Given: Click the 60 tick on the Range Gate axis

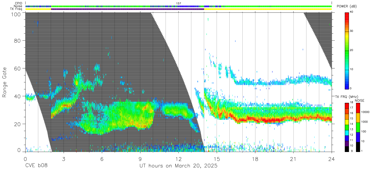Looking at the screenshot, I should [x=18, y=68].
